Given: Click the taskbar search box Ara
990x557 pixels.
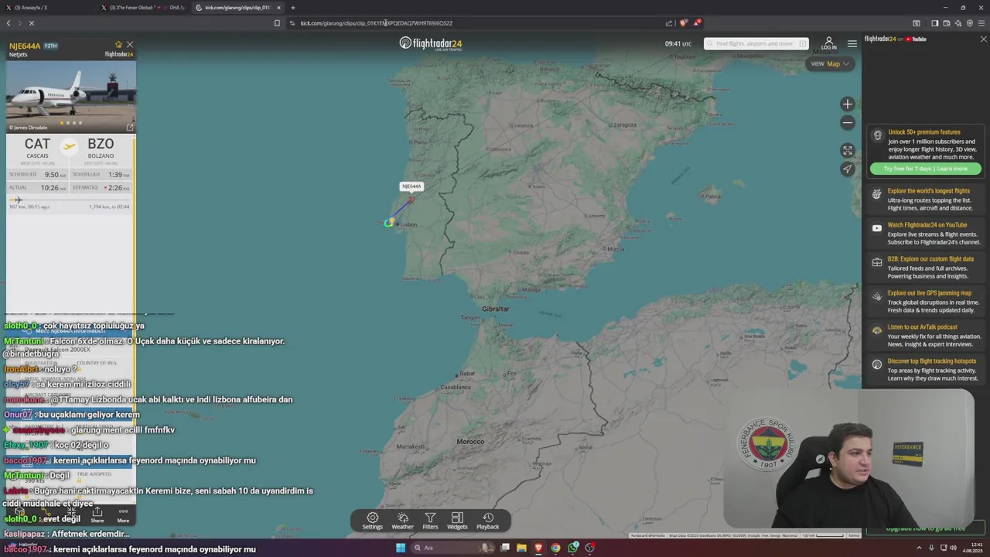Looking at the screenshot, I should (x=452, y=548).
